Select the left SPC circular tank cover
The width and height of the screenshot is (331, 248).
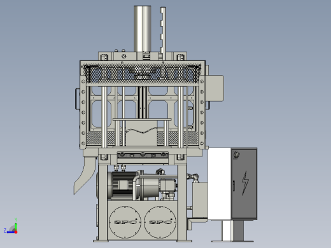125,222
